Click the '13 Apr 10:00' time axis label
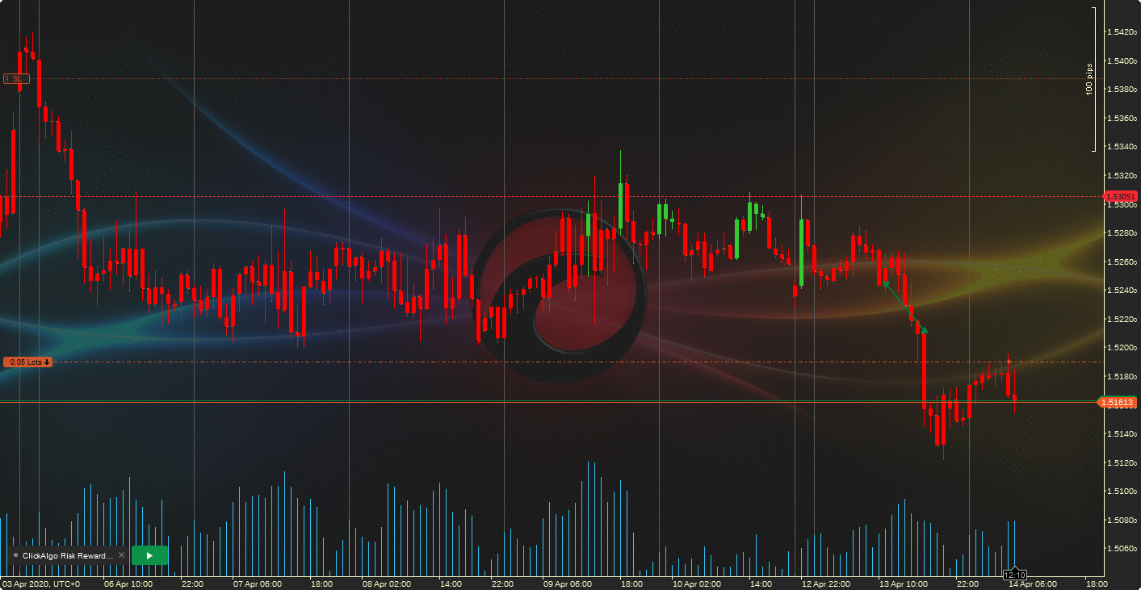1141x590 pixels. tap(904, 584)
